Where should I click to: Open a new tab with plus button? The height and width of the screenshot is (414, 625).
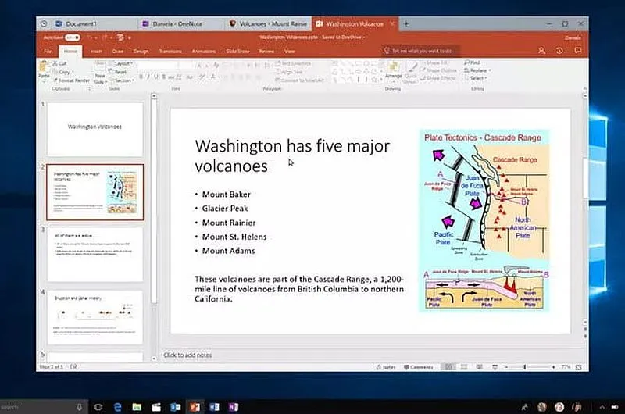coord(406,24)
